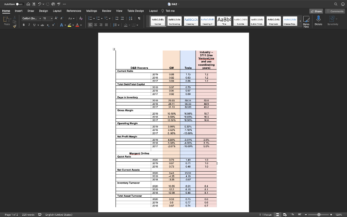The image size is (347, 217).
Task: Clear all formatting icon
Action: coord(81,18)
